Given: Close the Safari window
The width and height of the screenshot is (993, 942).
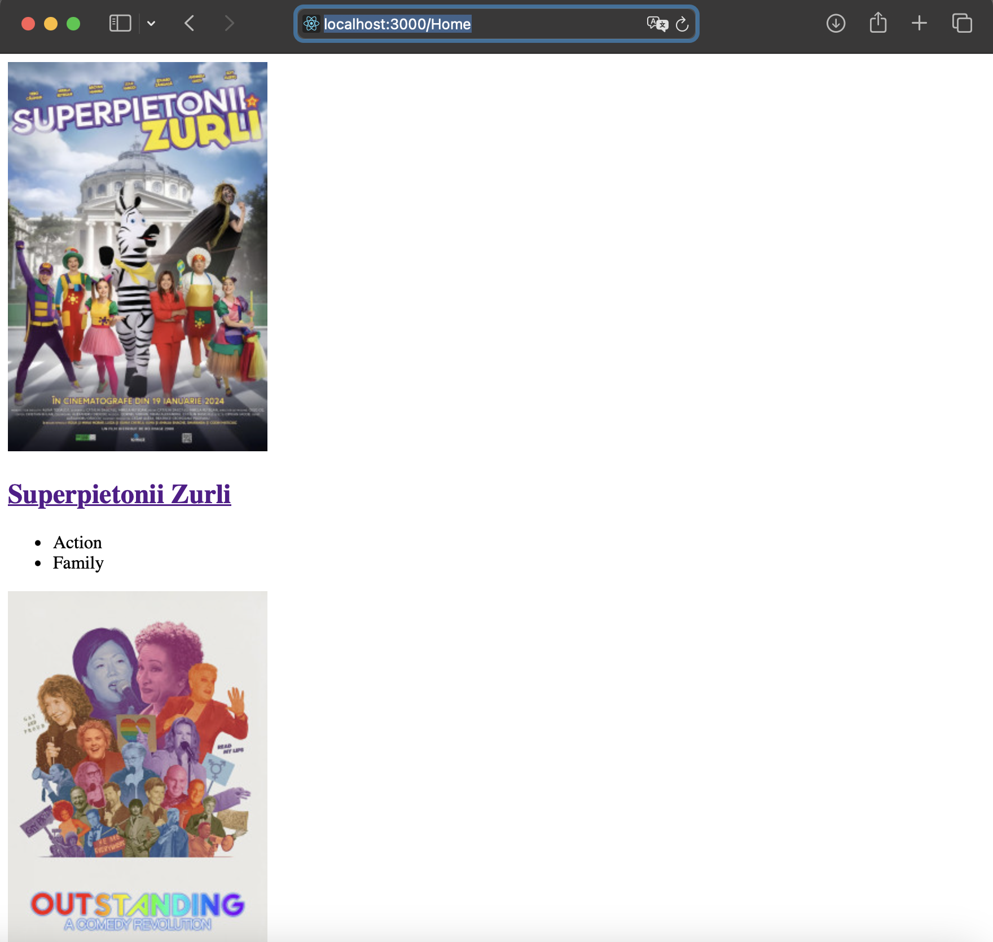Looking at the screenshot, I should coord(28,24).
